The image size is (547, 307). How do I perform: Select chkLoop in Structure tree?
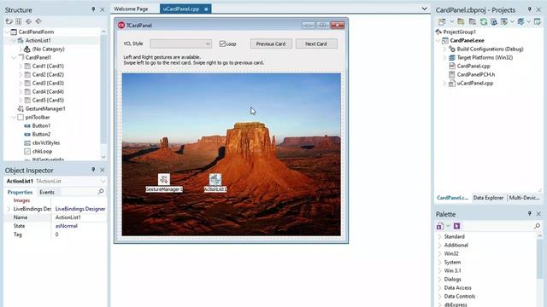click(42, 152)
